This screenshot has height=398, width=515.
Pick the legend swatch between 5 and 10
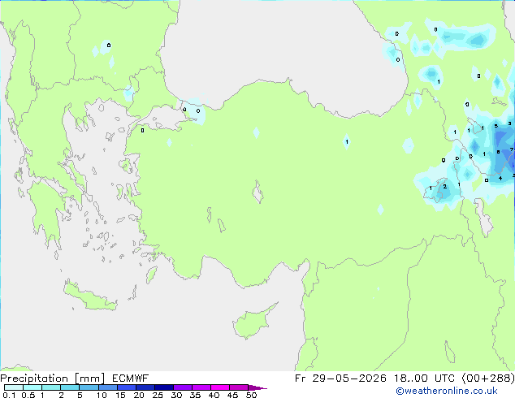[89, 387]
